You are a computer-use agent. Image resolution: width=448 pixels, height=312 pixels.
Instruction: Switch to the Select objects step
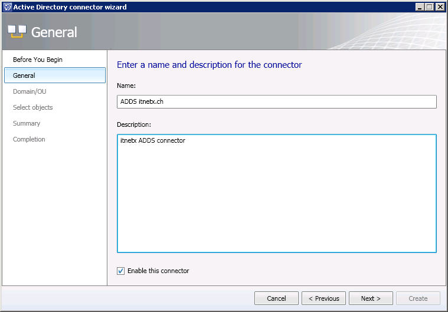[33, 107]
